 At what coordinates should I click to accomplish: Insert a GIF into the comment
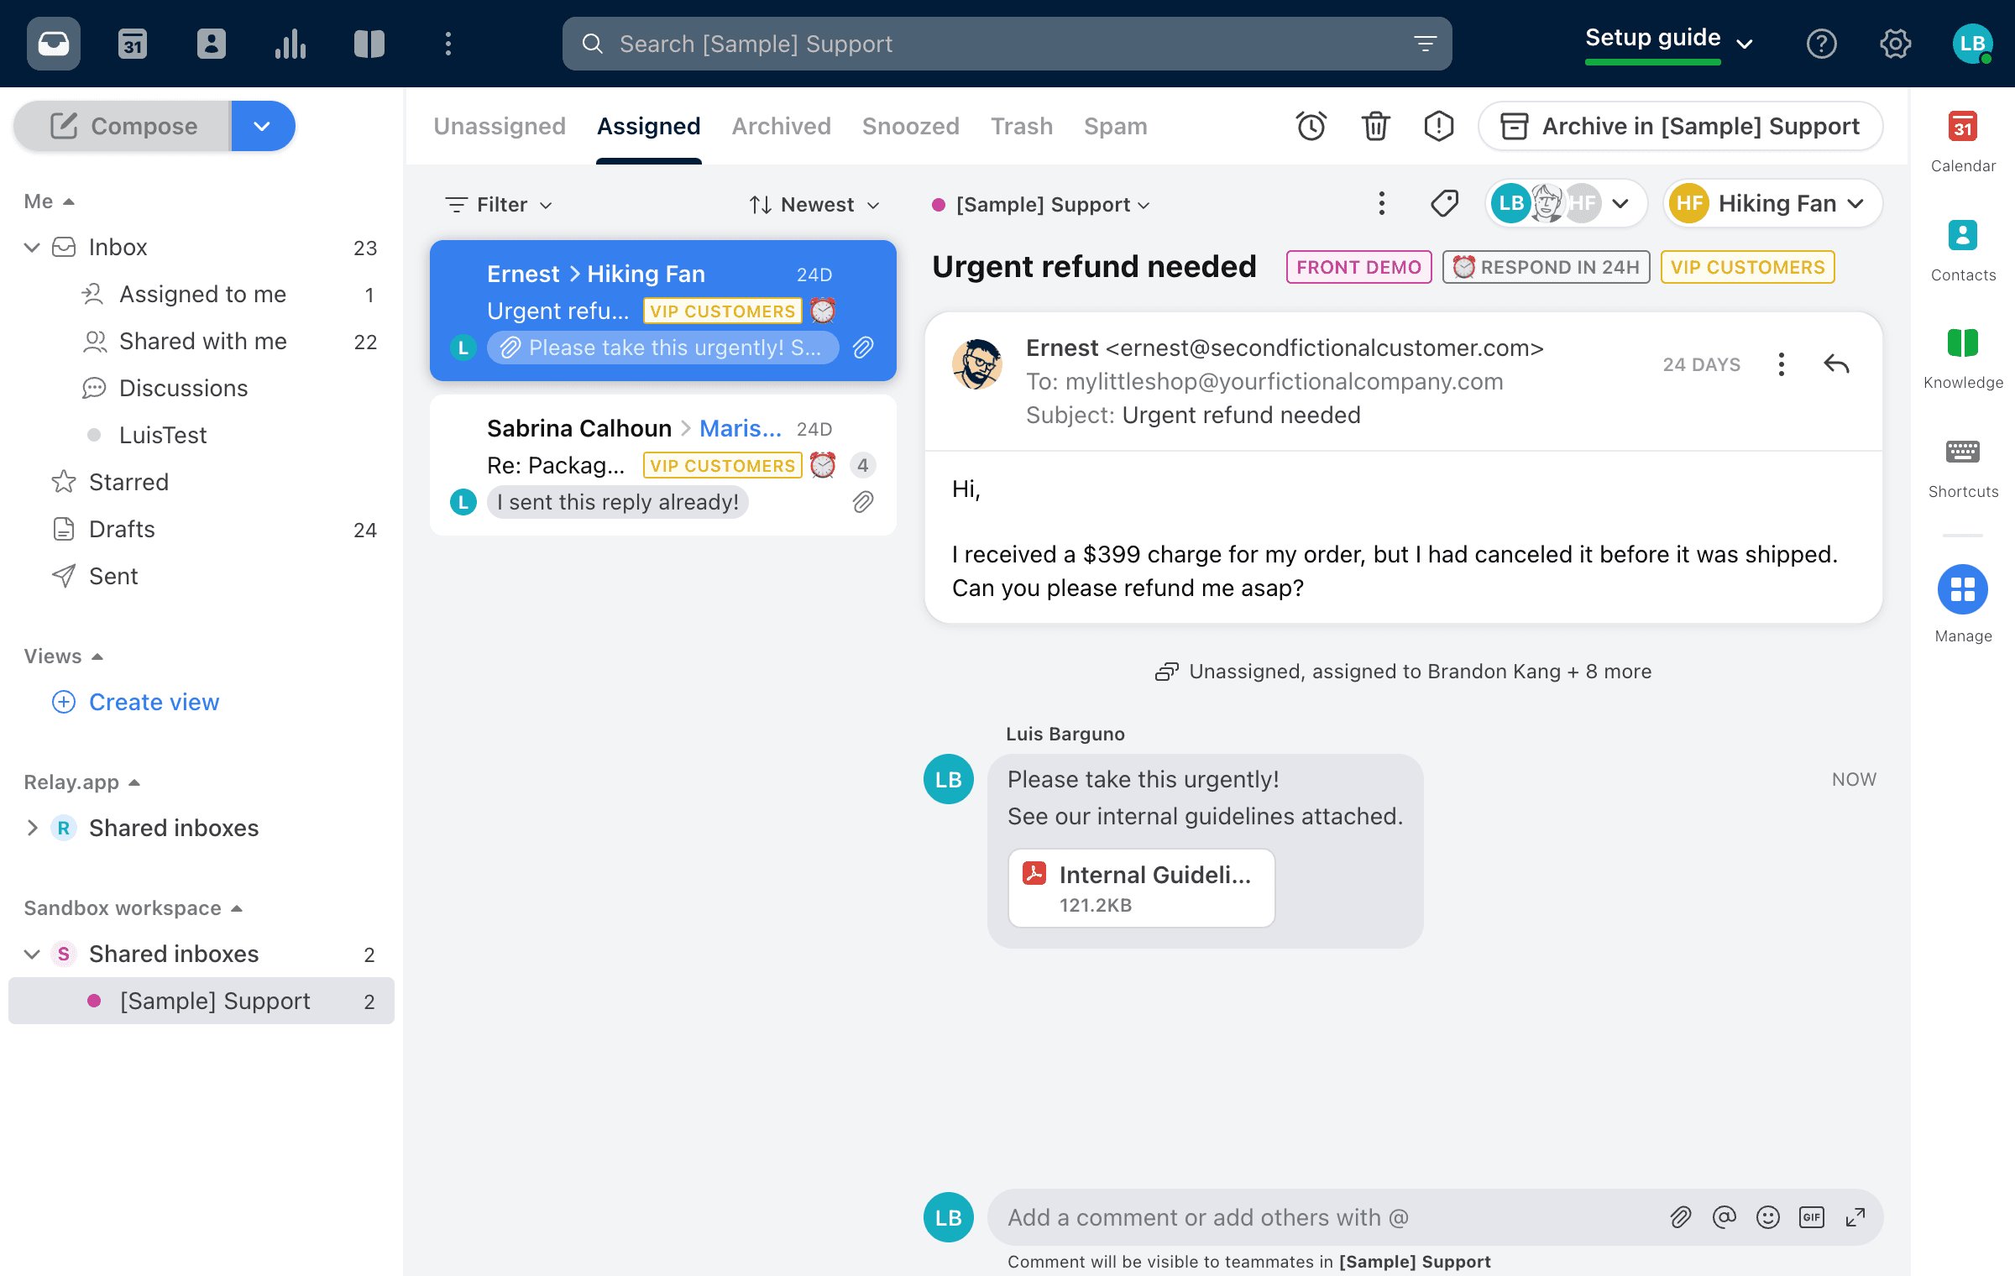(x=1811, y=1216)
